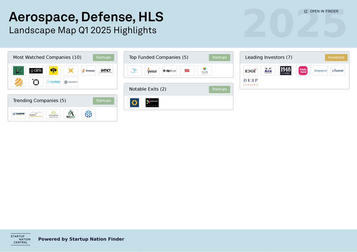Click the Open in Finder link
Image resolution: width=357 pixels, height=252 pixels.
pyautogui.click(x=321, y=11)
